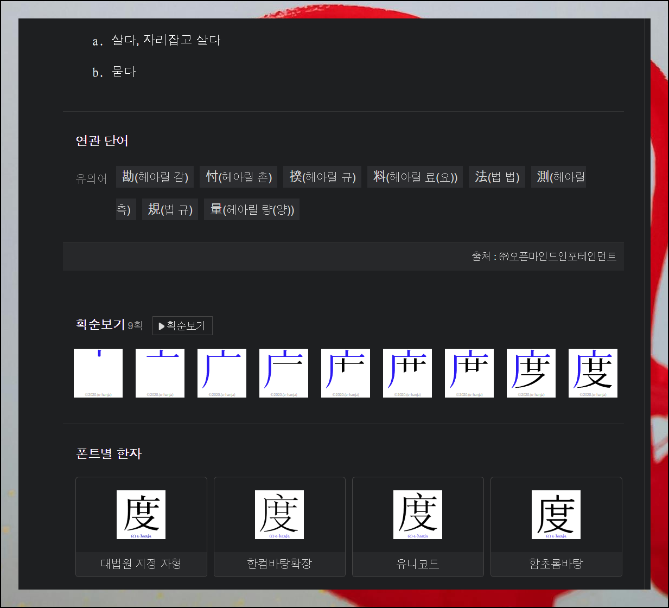The width and height of the screenshot is (669, 608).
Task: View eighth stroke order image
Action: [x=531, y=373]
